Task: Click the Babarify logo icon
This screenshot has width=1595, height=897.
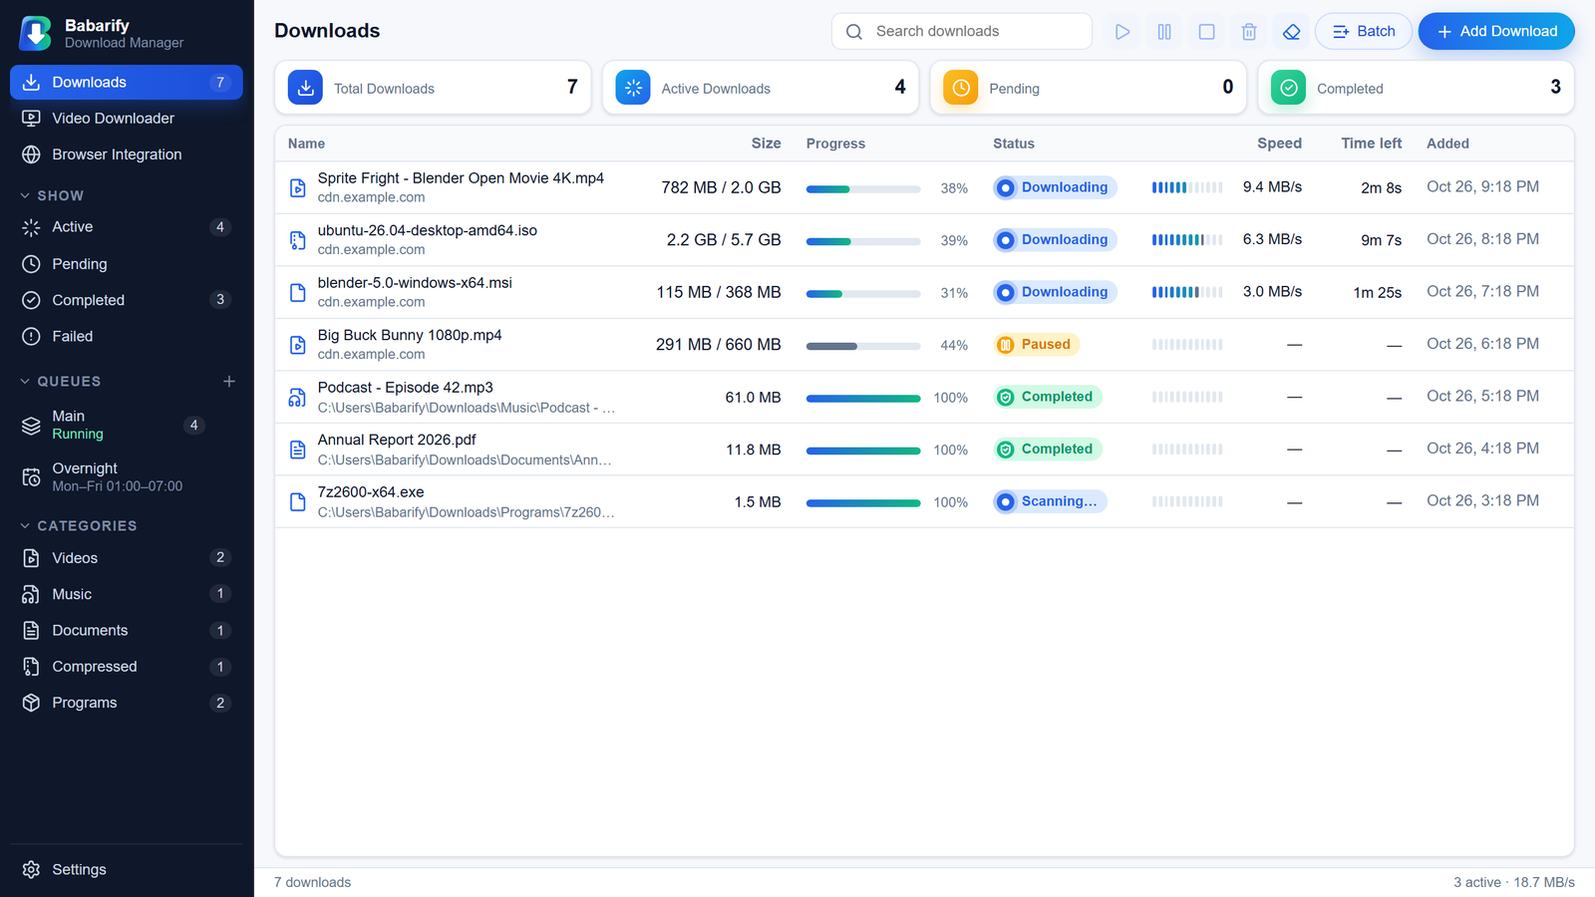Action: point(36,33)
